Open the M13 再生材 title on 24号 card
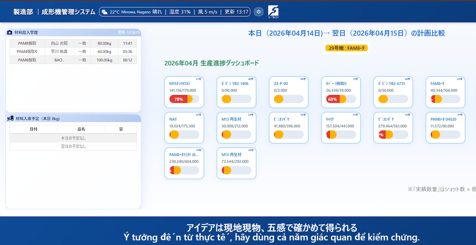The width and height of the screenshot is (476, 245). pyautogui.click(x=232, y=119)
